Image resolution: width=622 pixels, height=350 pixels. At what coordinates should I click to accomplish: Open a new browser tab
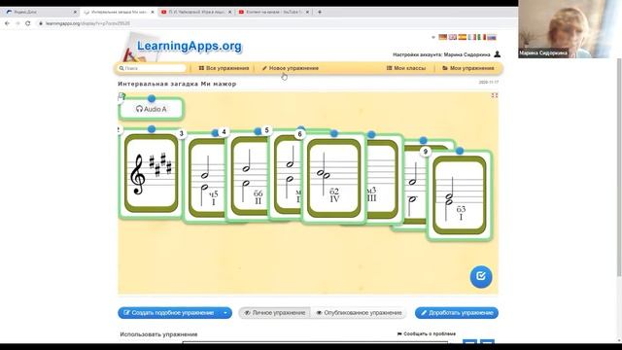tap(320, 12)
